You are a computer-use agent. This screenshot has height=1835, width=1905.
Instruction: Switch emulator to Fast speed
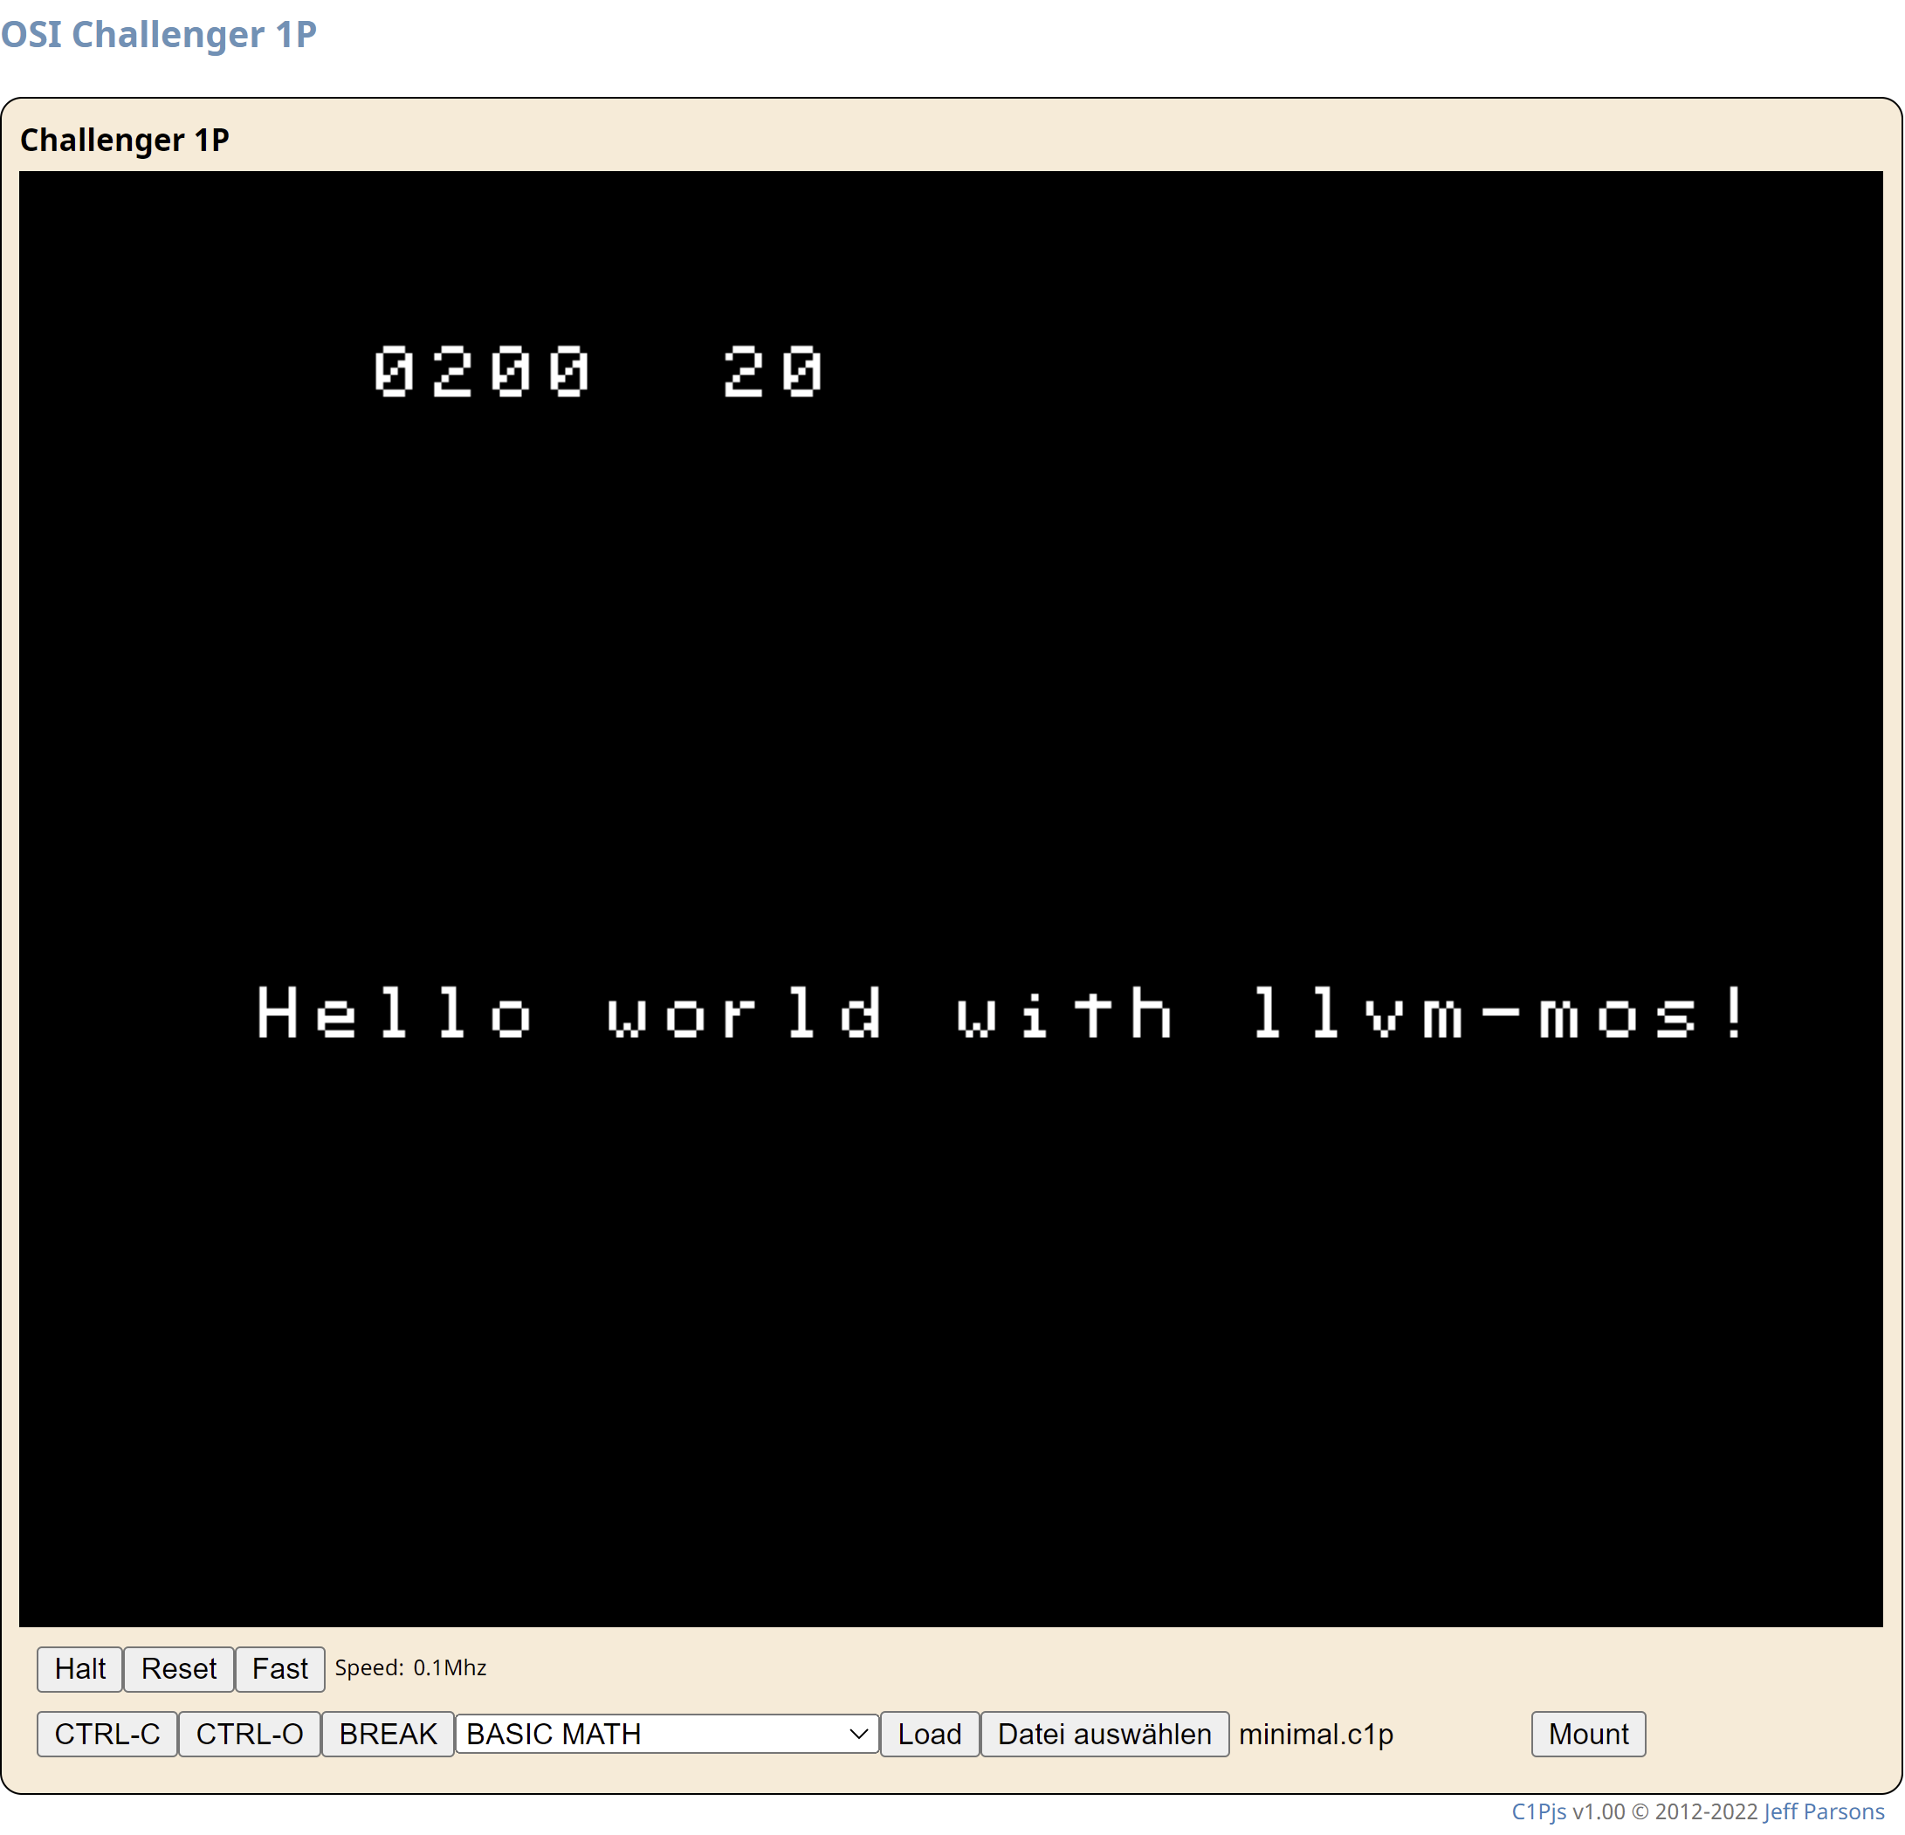pos(280,1669)
